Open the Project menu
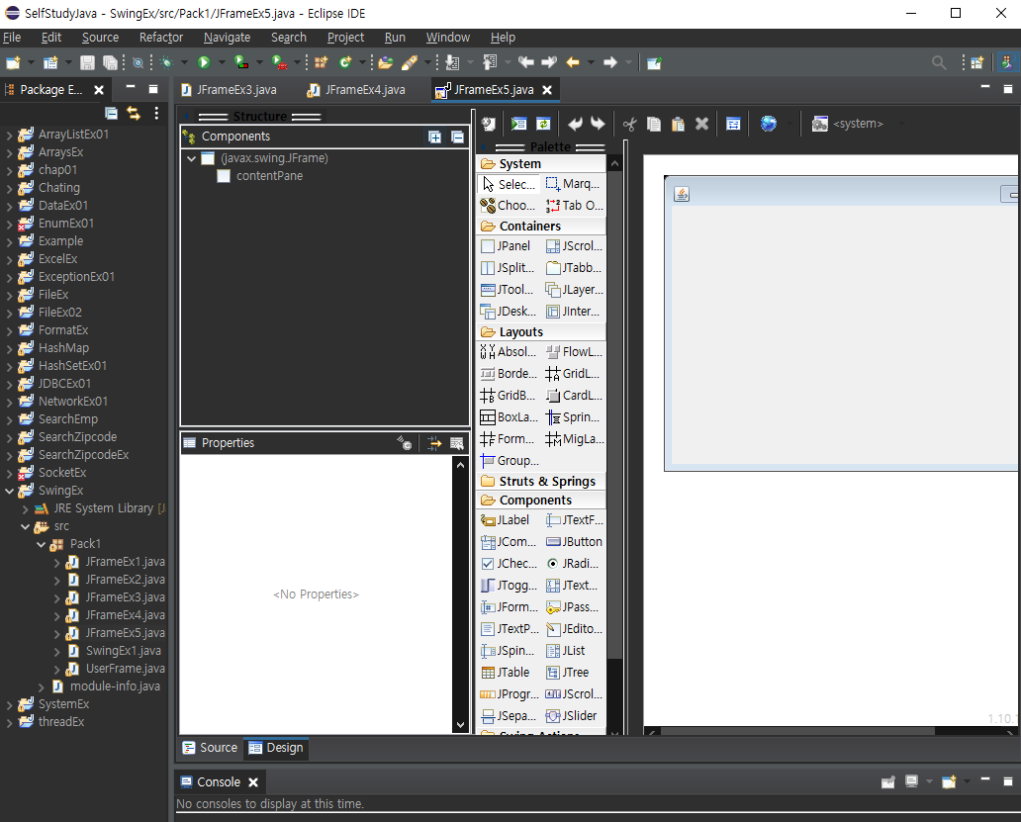 tap(345, 38)
